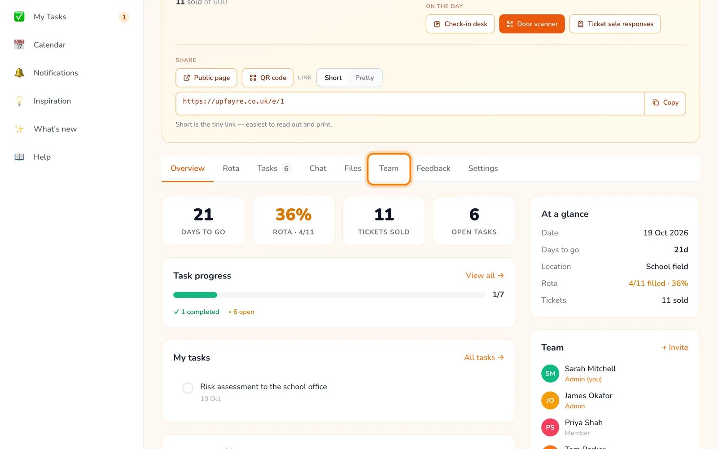Click the Tasks tab count badge 6

(x=286, y=169)
